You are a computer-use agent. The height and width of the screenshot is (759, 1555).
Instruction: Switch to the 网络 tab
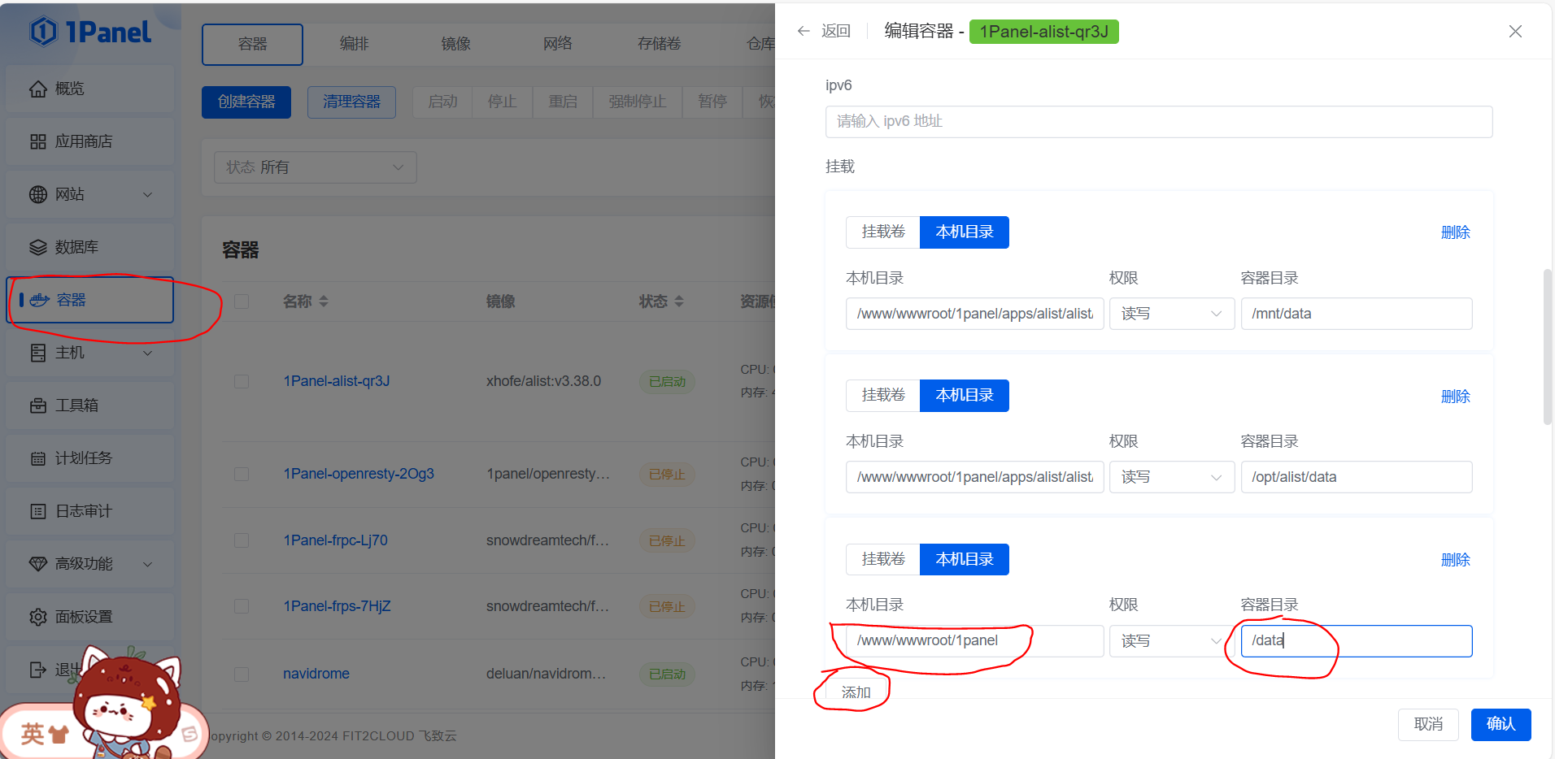557,44
